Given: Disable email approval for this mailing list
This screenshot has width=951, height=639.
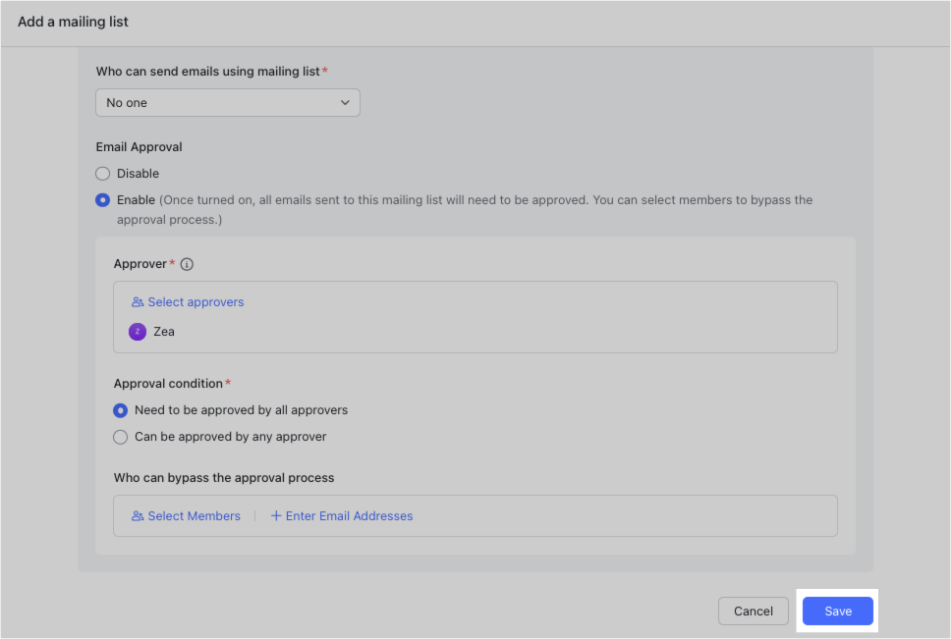Looking at the screenshot, I should coord(102,173).
